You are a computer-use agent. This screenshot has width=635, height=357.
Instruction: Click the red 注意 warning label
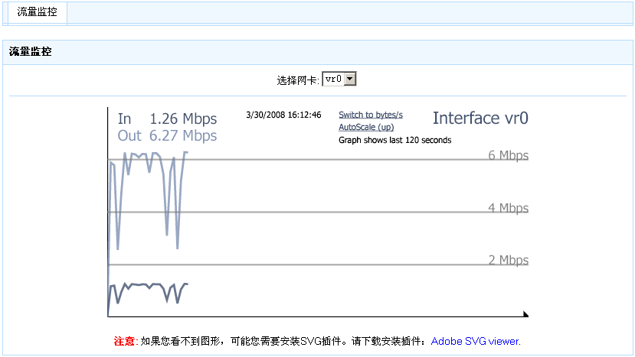[126, 341]
